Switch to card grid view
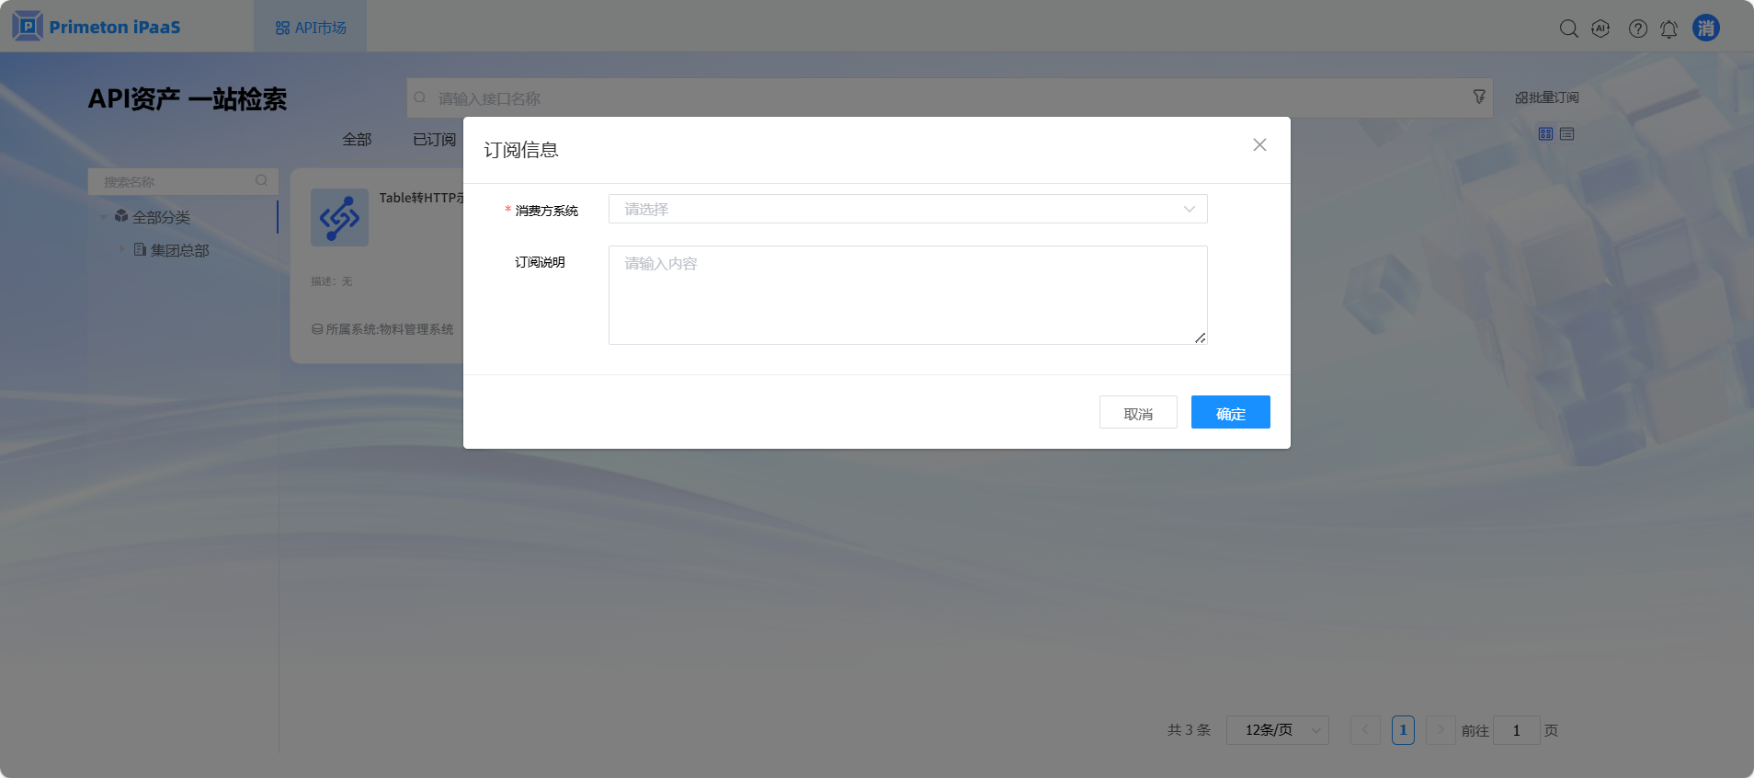The width and height of the screenshot is (1754, 778). pos(1545,134)
